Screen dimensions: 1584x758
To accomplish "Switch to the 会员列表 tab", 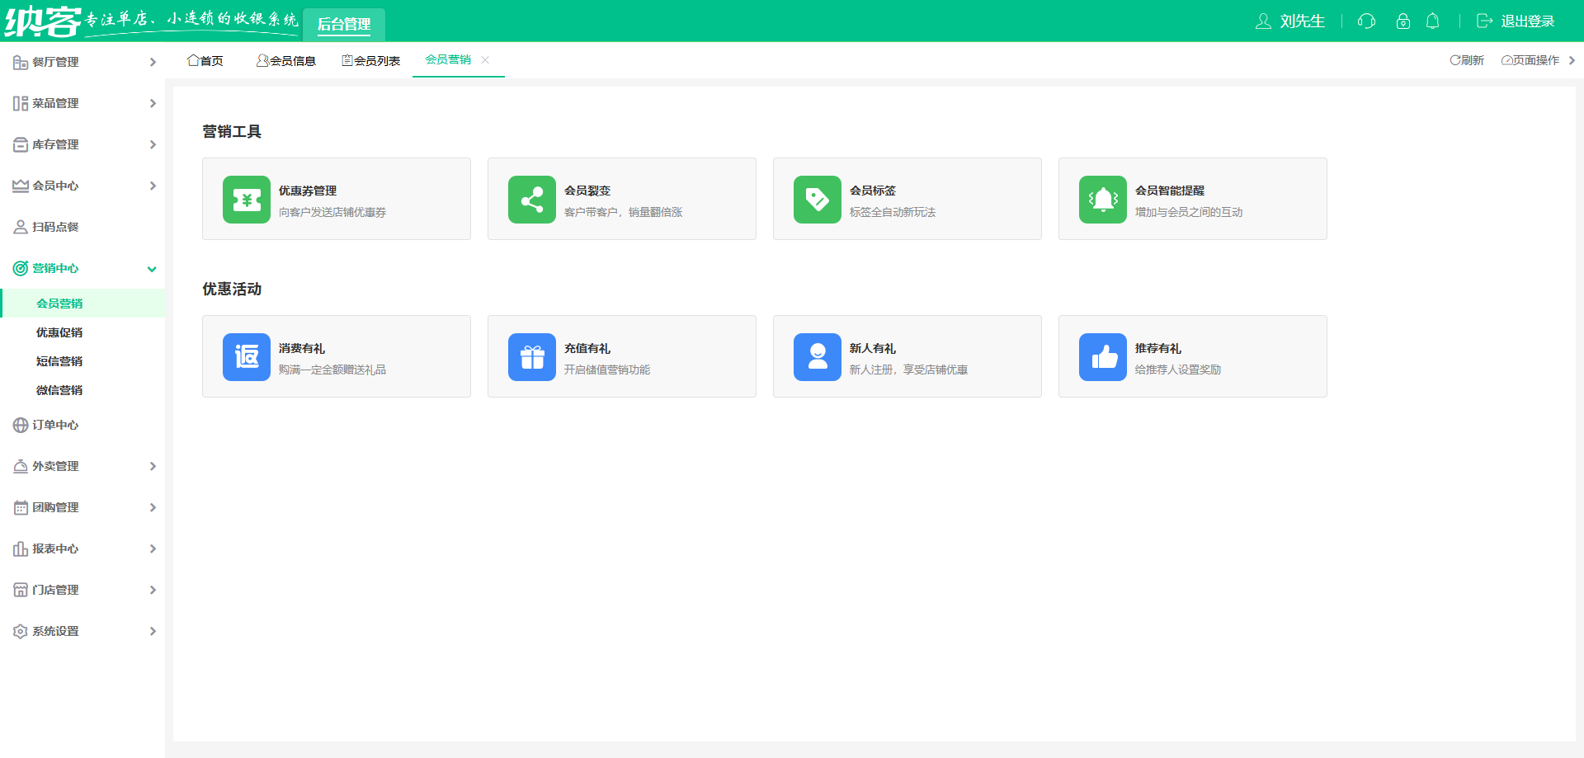I will click(x=371, y=61).
